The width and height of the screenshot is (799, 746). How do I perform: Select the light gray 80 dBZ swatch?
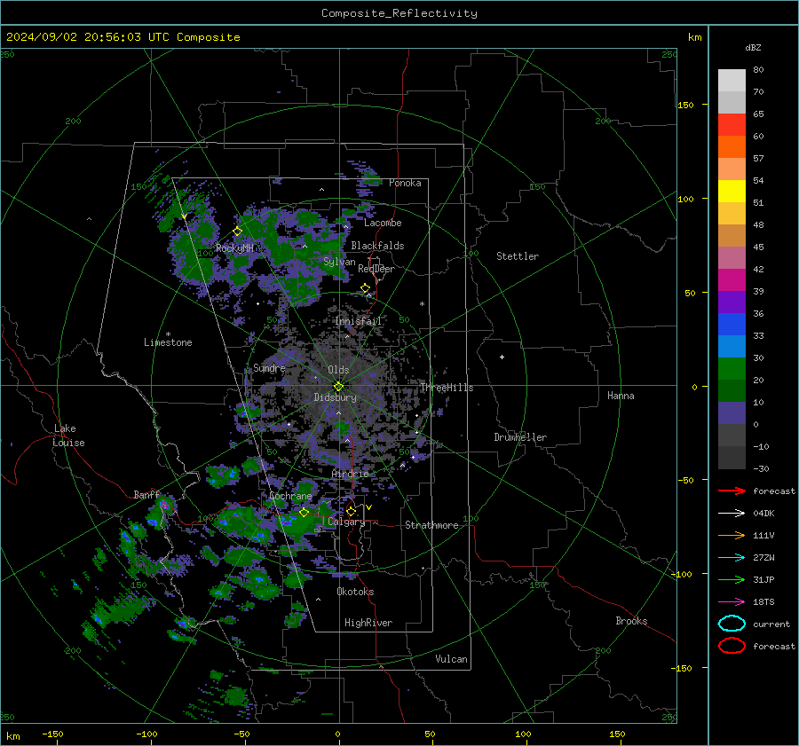tap(732, 80)
